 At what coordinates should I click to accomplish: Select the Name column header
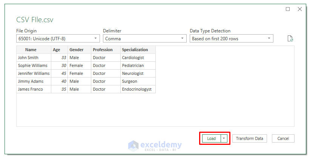coord(34,50)
